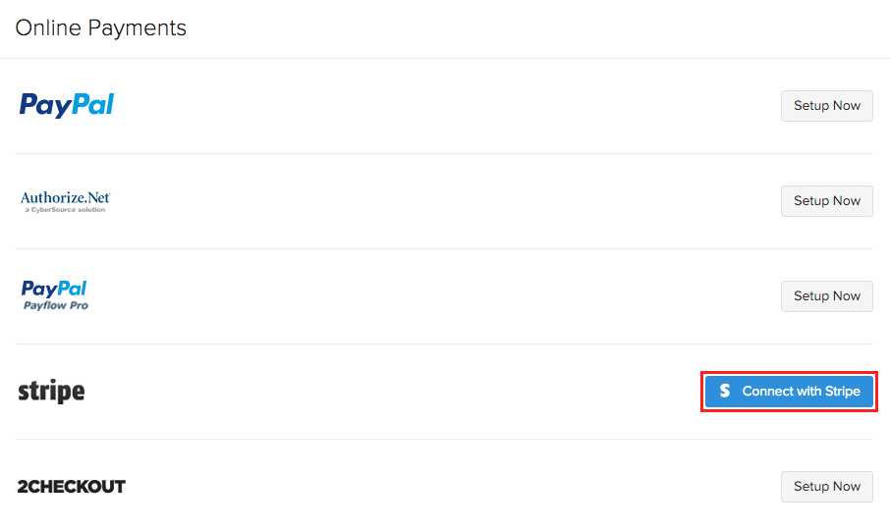
Task: Click the divider line below the Online Payments heading
Action: coord(445,58)
